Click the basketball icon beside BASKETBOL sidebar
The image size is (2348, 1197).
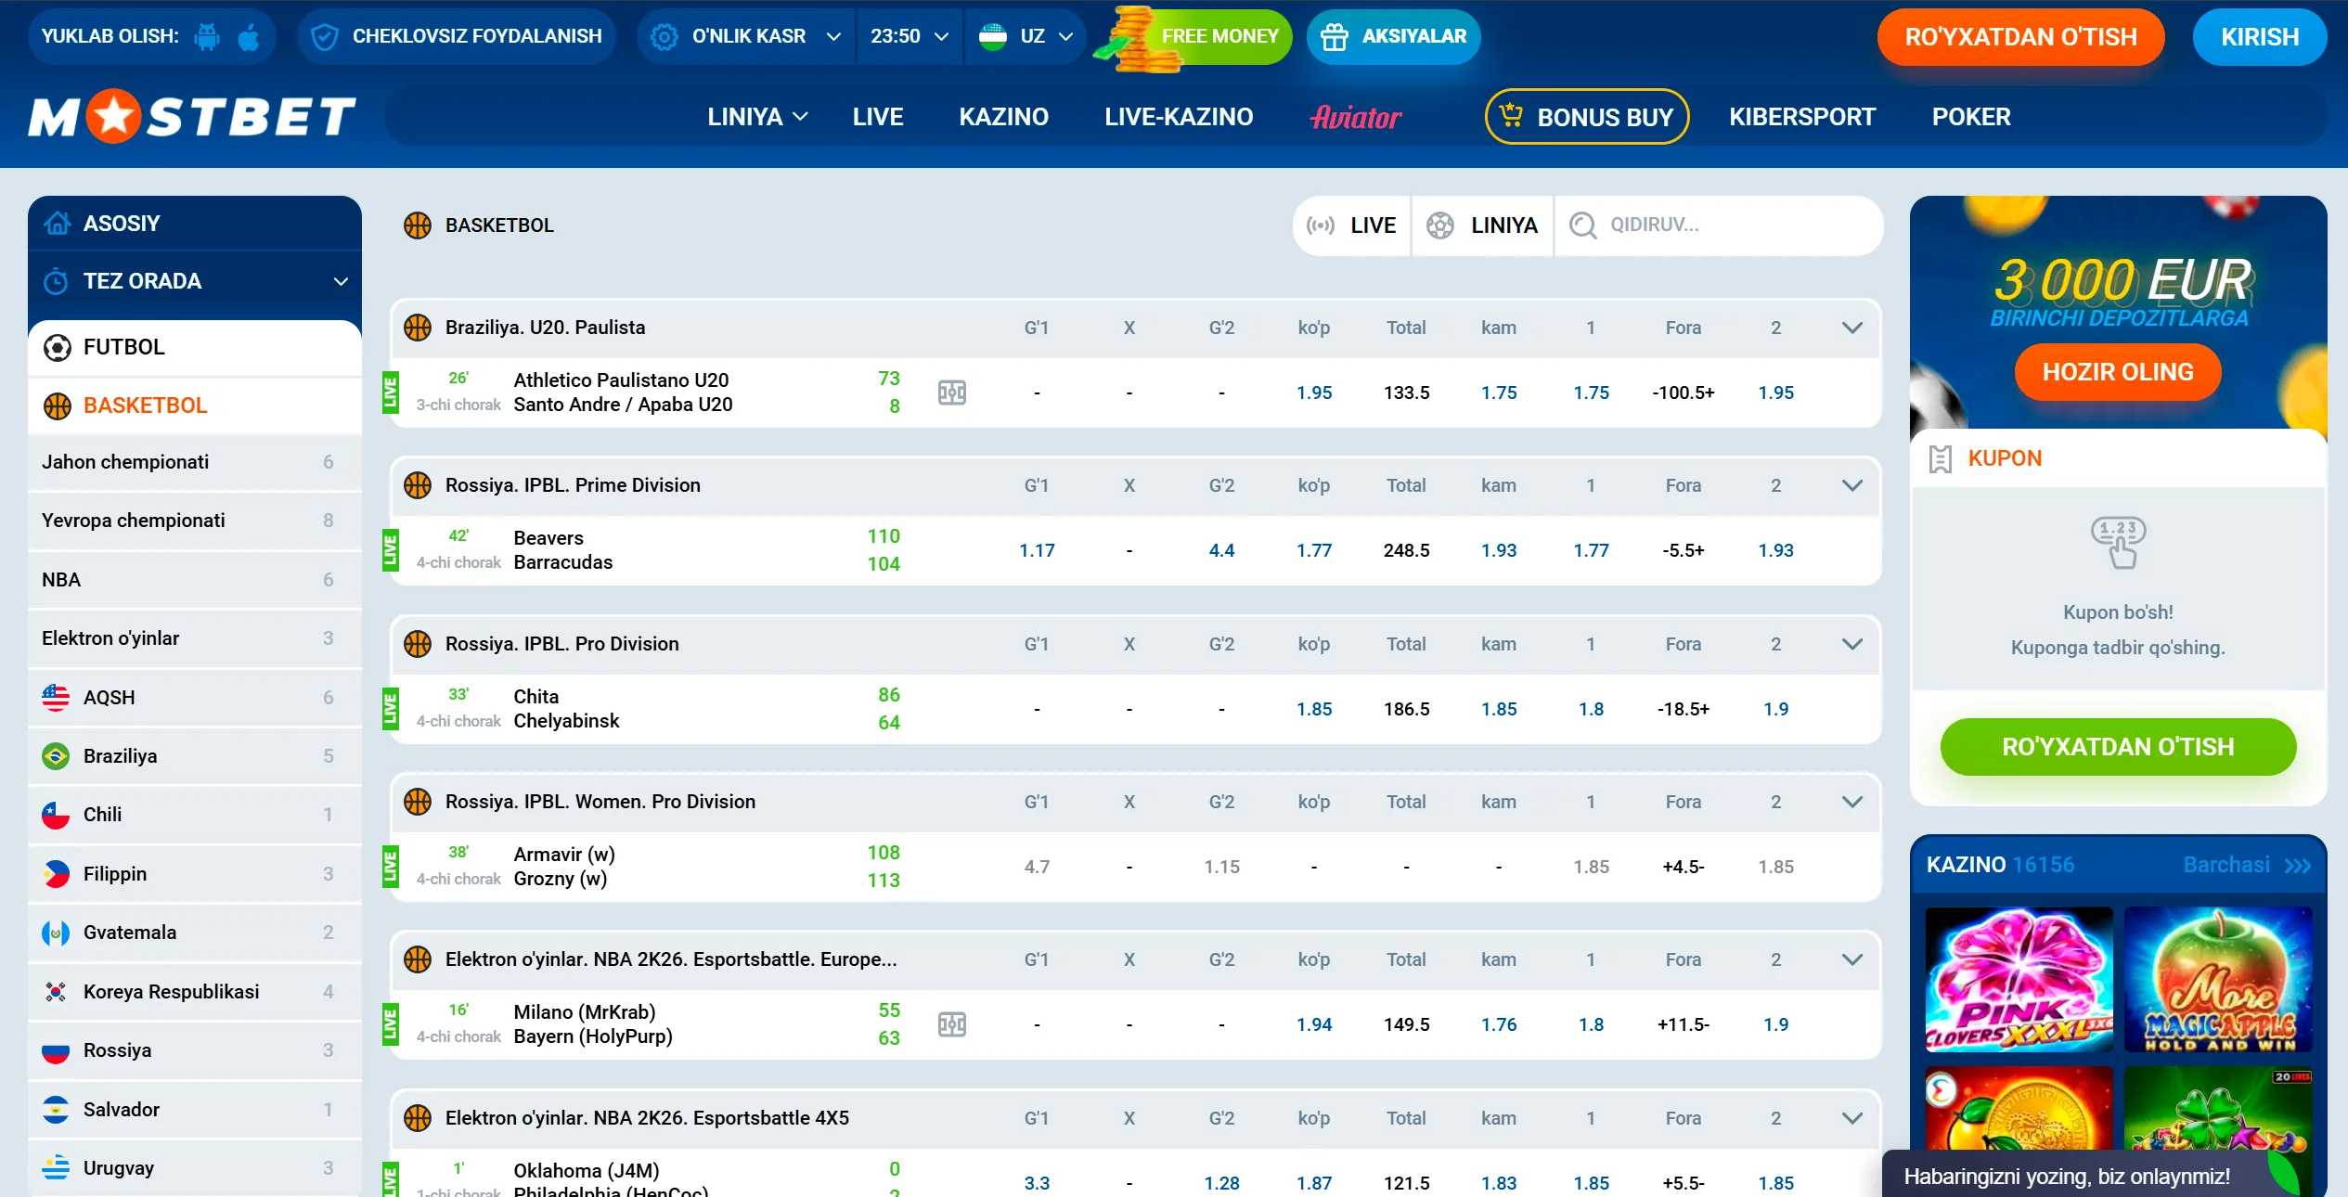click(x=58, y=406)
